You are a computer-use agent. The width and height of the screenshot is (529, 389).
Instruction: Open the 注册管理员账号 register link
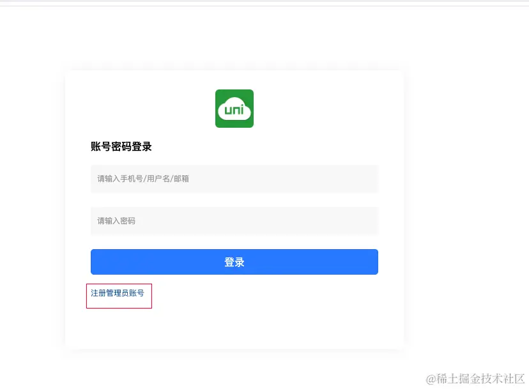click(118, 293)
